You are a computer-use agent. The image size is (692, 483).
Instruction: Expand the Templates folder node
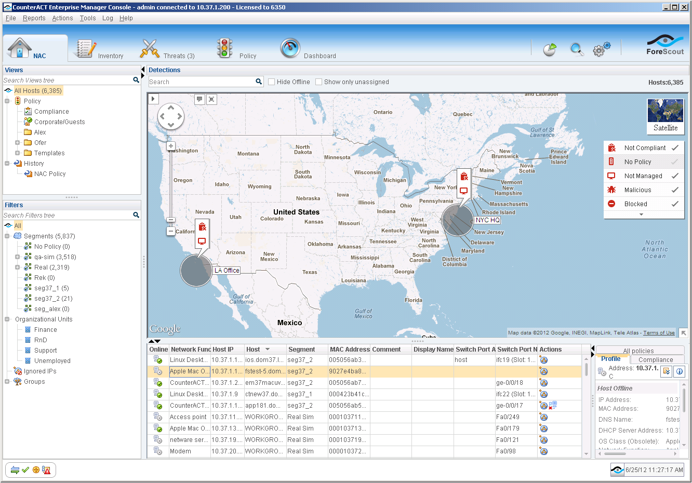(17, 153)
